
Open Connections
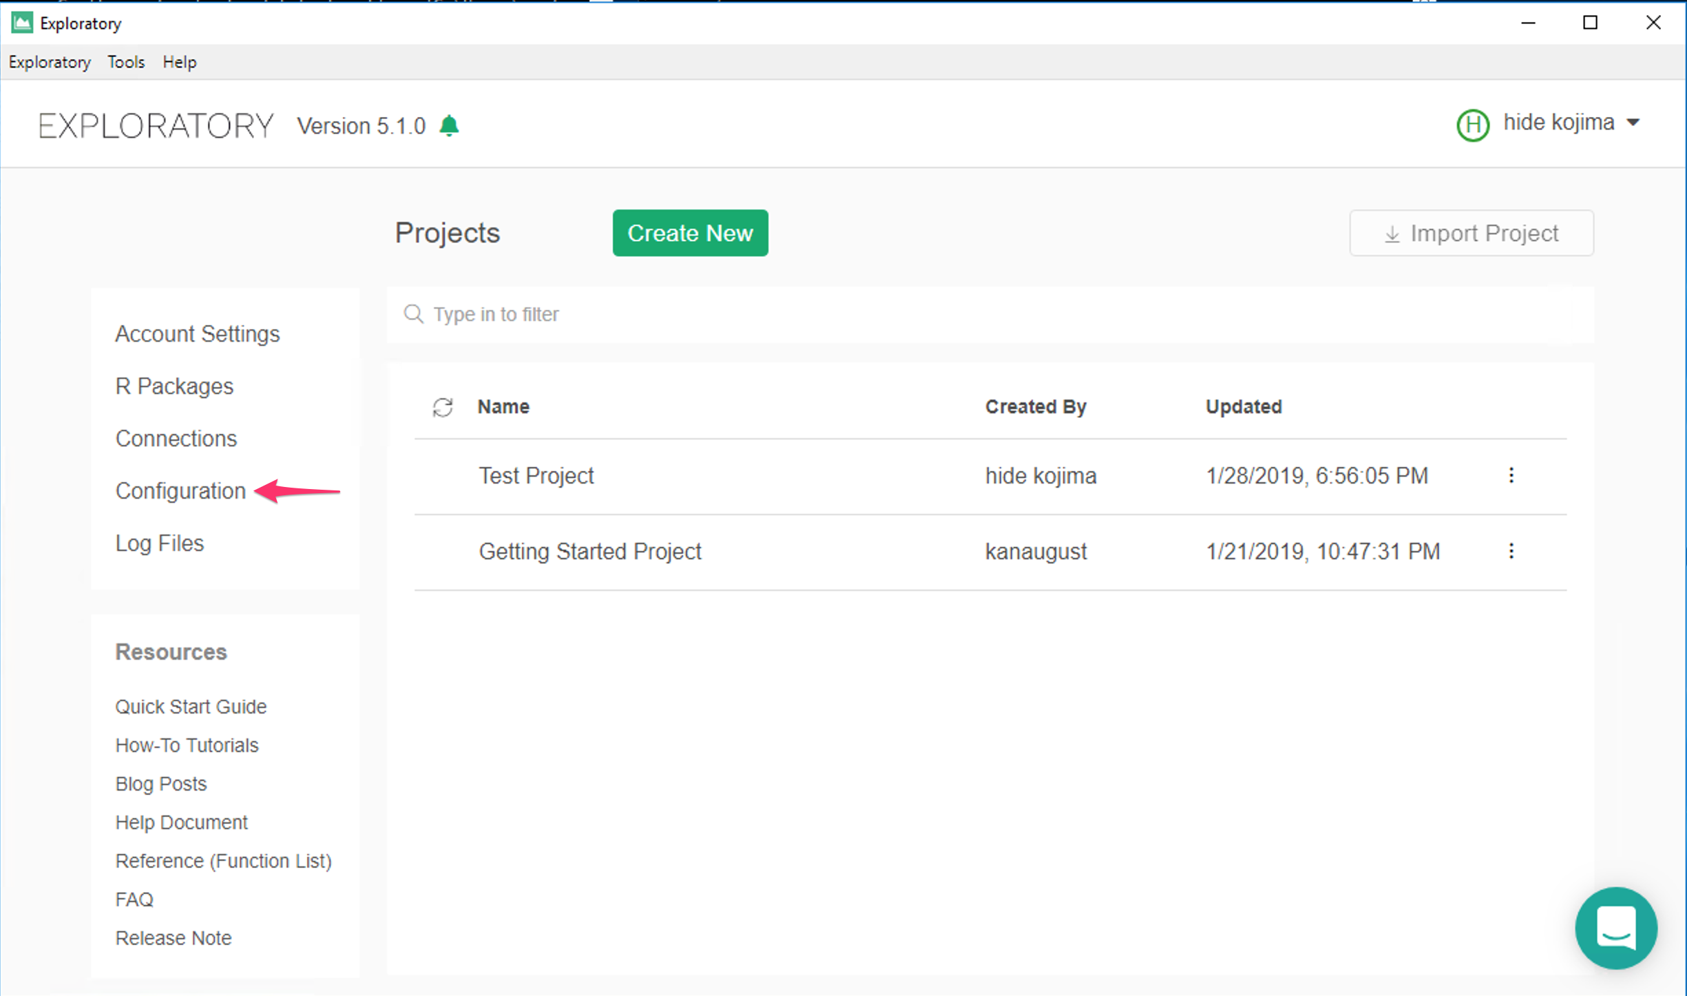click(x=176, y=439)
